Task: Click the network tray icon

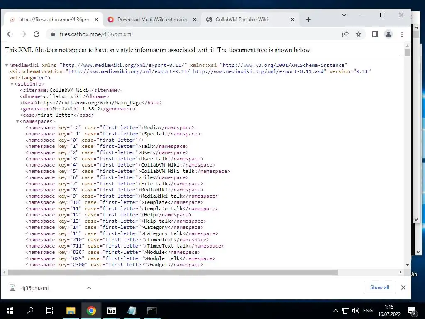Action: click(x=346, y=311)
